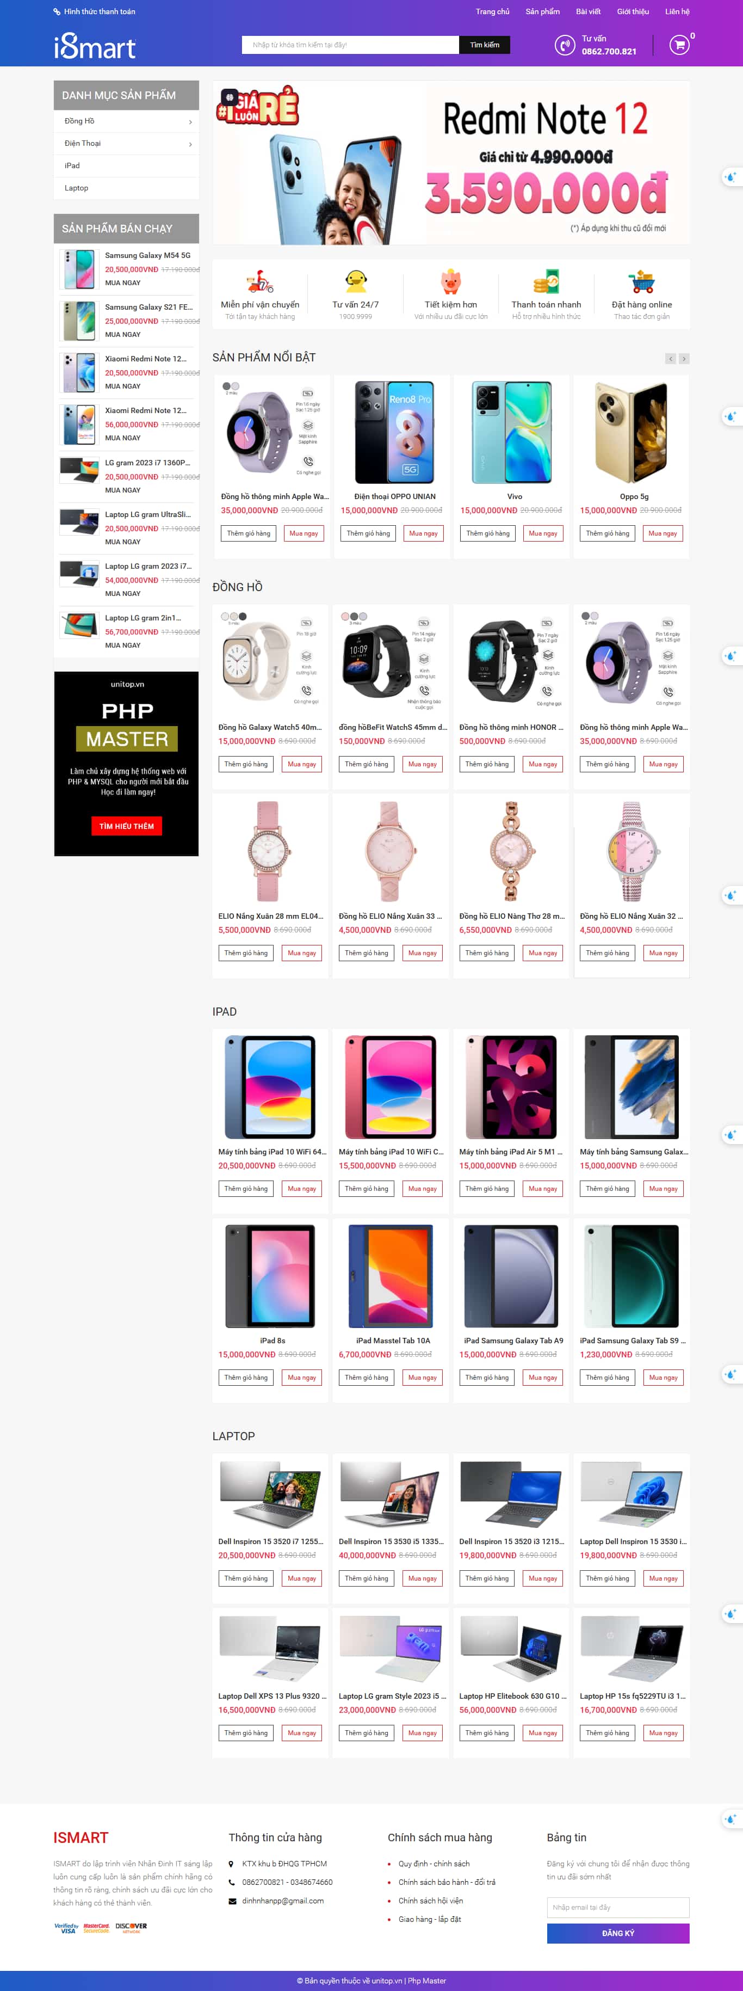Screen dimensions: 743x1991
Task: Click the piggy bank savings icon
Action: [x=451, y=281]
